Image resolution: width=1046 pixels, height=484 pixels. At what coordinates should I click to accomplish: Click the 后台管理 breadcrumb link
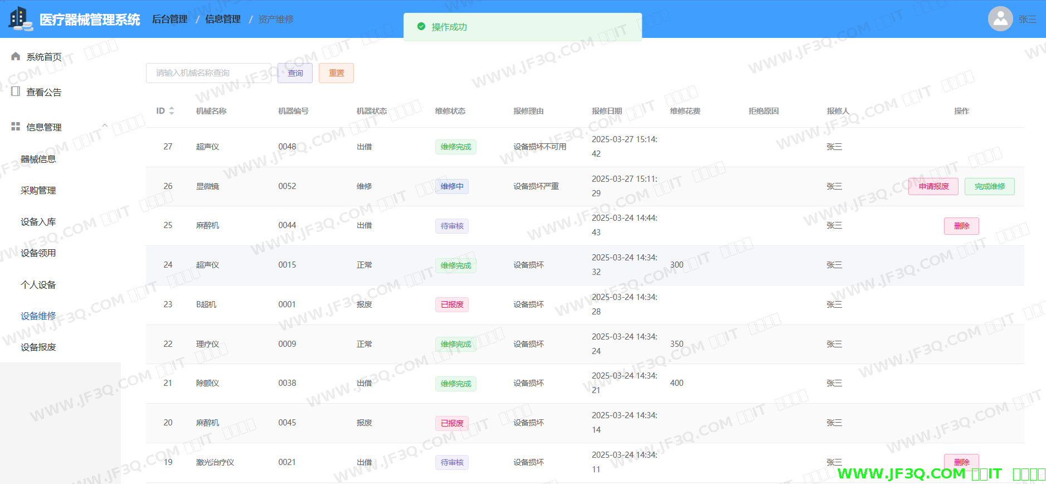(x=170, y=20)
